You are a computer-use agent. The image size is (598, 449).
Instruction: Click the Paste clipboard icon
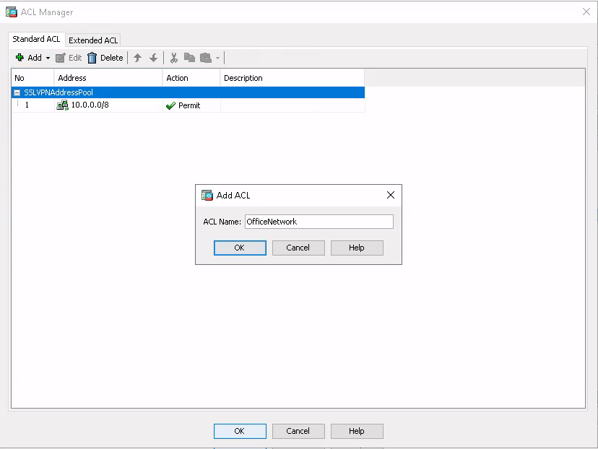(205, 58)
